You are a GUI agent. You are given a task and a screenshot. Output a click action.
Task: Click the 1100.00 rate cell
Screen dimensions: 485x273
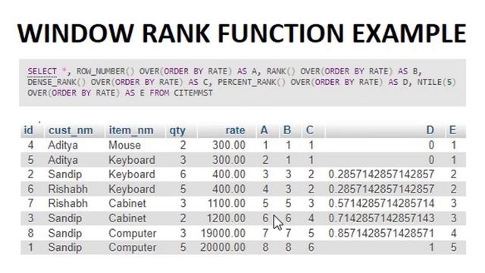(227, 203)
